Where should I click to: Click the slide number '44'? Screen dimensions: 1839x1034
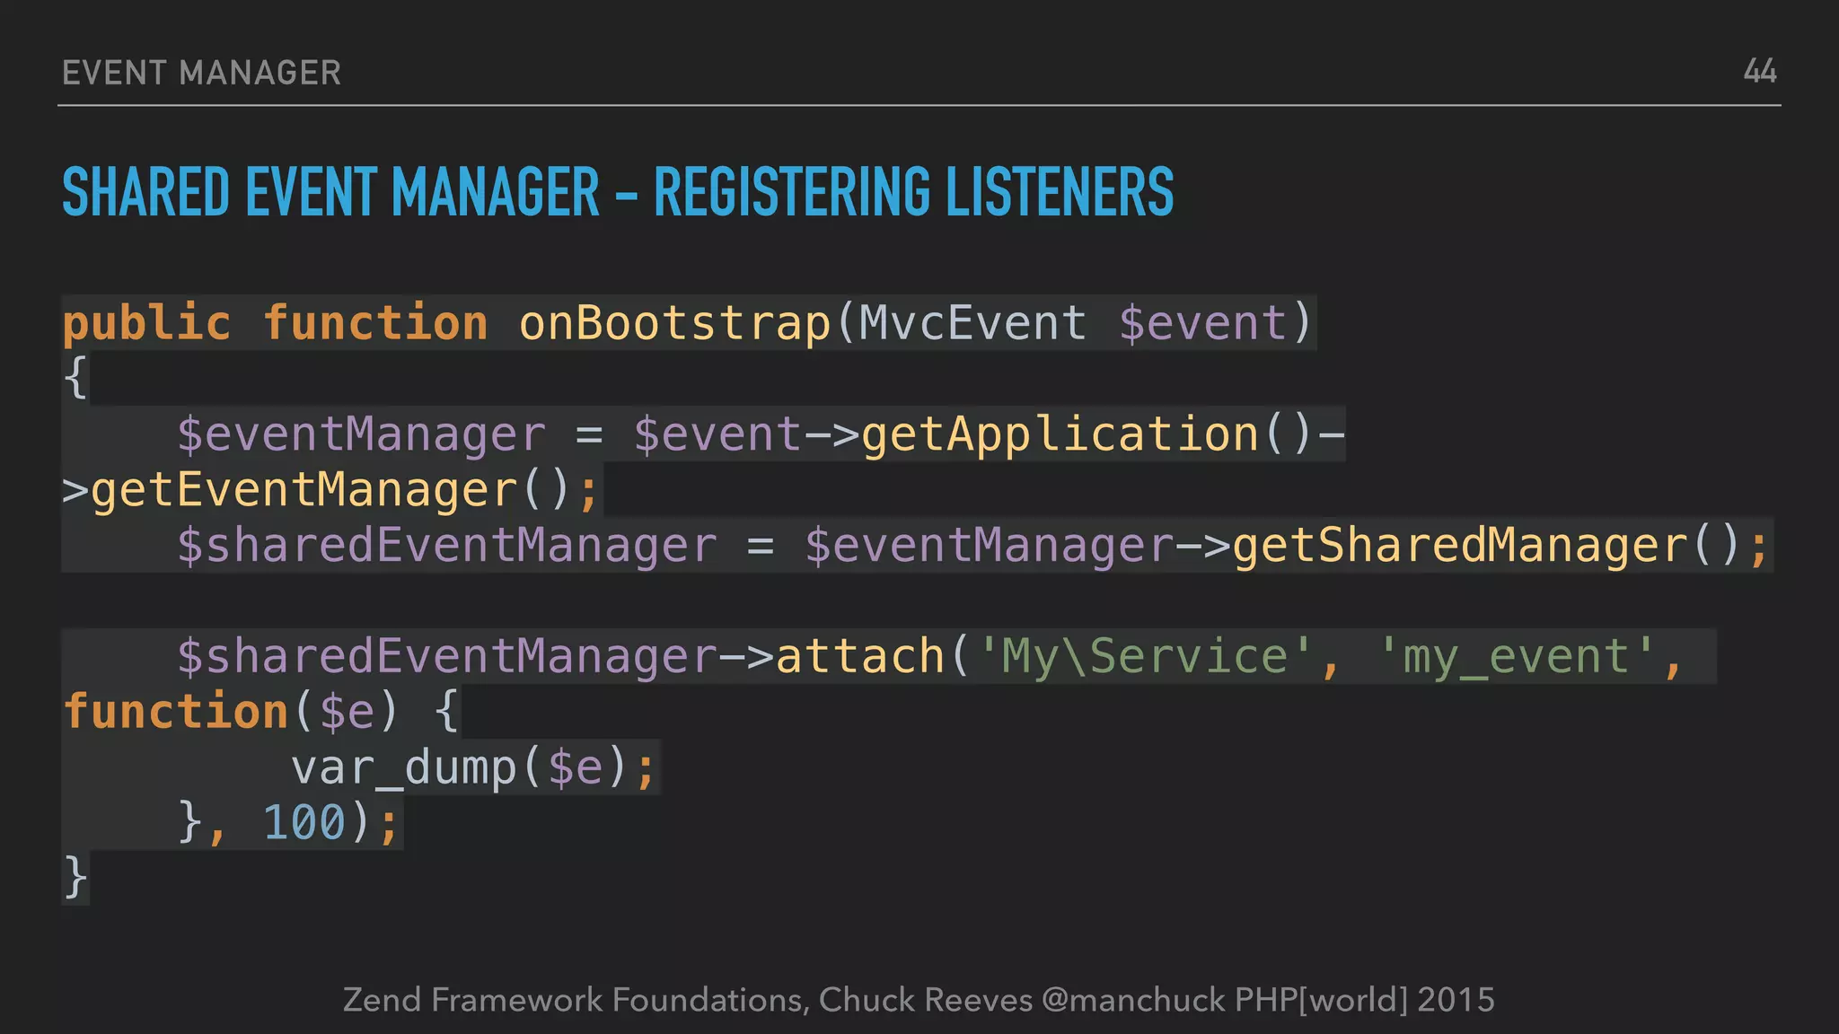click(x=1760, y=71)
